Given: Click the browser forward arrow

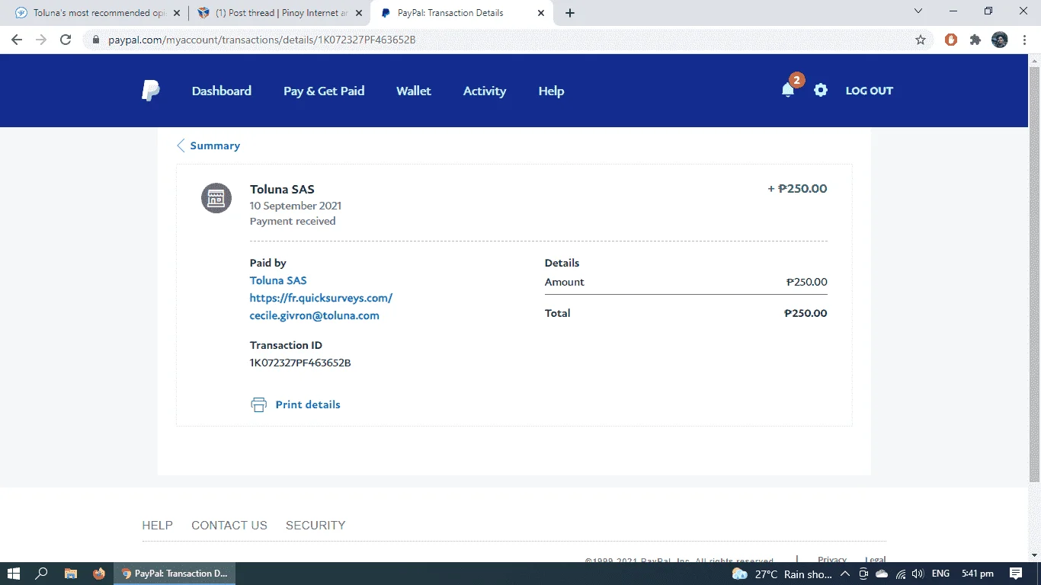Looking at the screenshot, I should tap(41, 40).
